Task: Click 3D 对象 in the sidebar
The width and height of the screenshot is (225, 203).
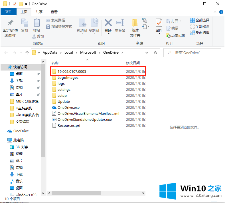Action: click(19, 147)
